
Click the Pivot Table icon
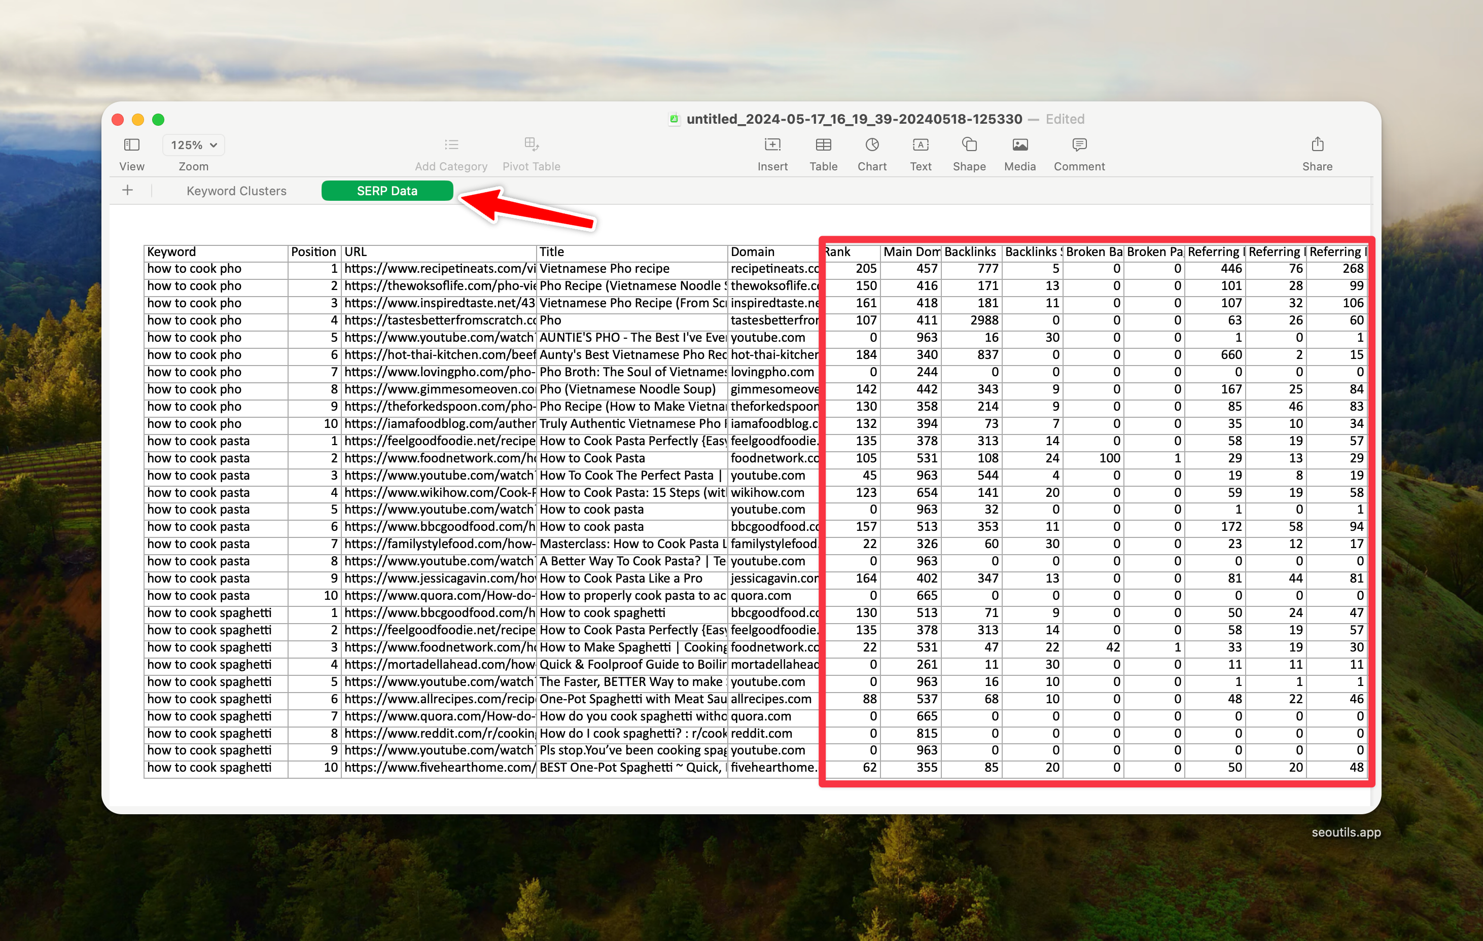tap(531, 144)
